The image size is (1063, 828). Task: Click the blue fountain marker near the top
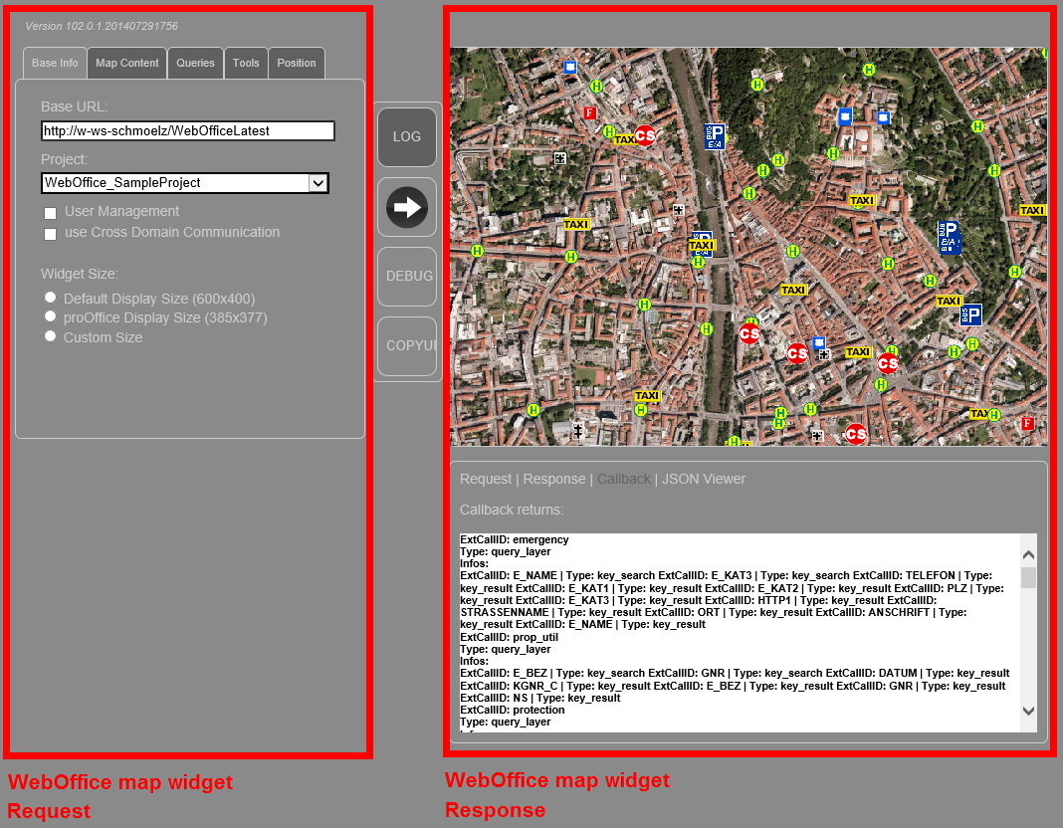click(568, 66)
